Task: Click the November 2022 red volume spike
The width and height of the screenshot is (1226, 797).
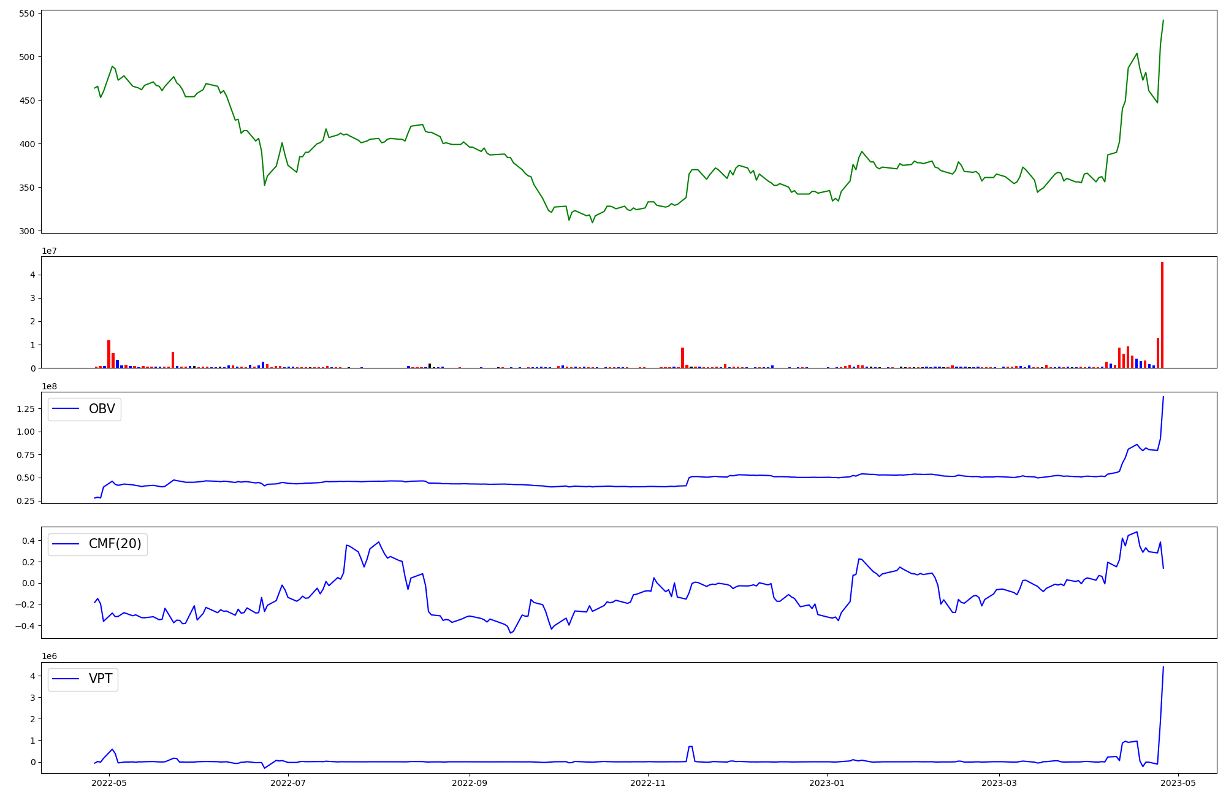Action: (682, 358)
